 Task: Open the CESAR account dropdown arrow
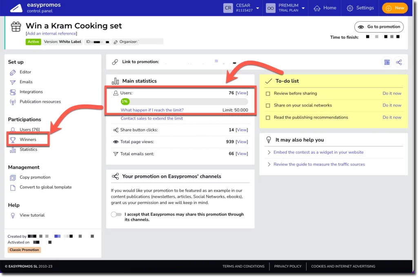[258, 8]
